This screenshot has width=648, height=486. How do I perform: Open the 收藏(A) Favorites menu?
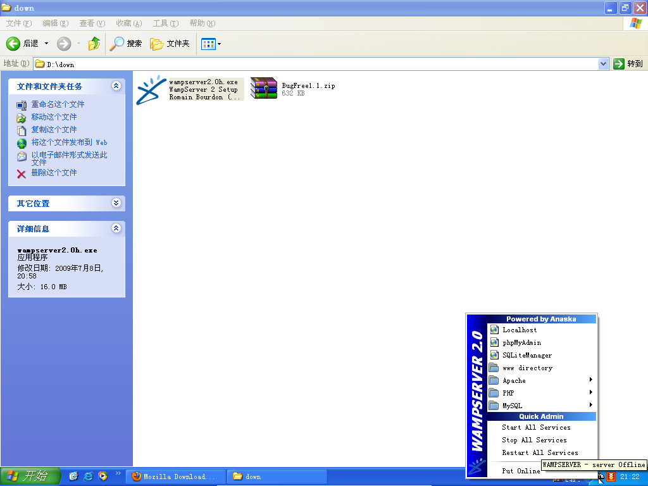(129, 23)
